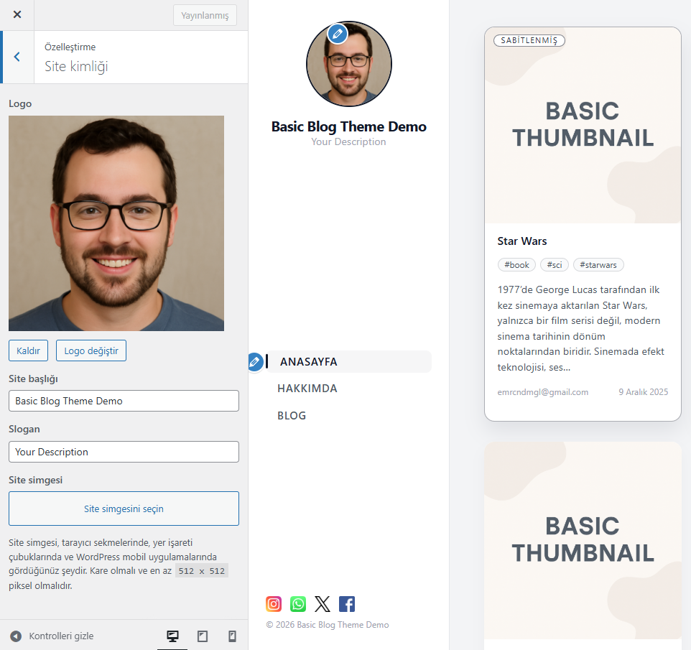Click the Logo değiştir button
This screenshot has width=691, height=650.
click(91, 350)
